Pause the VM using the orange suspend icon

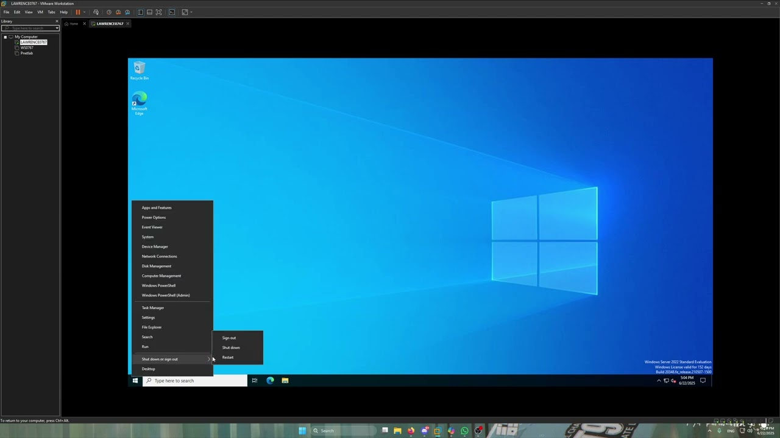coord(78,12)
